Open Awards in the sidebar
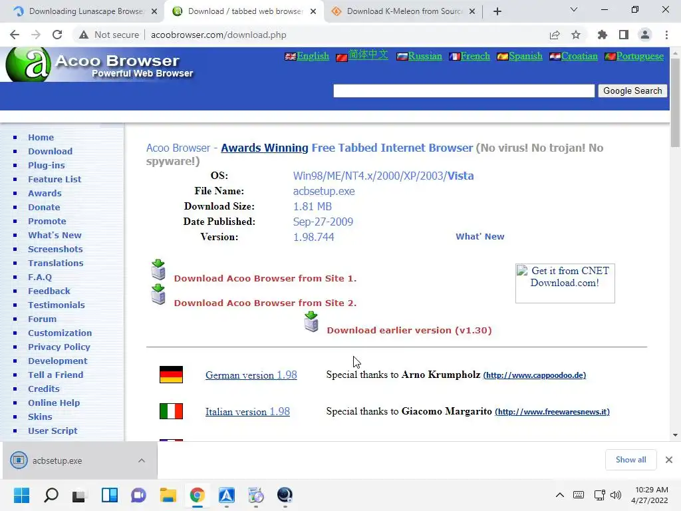The image size is (681, 511). coord(45,194)
